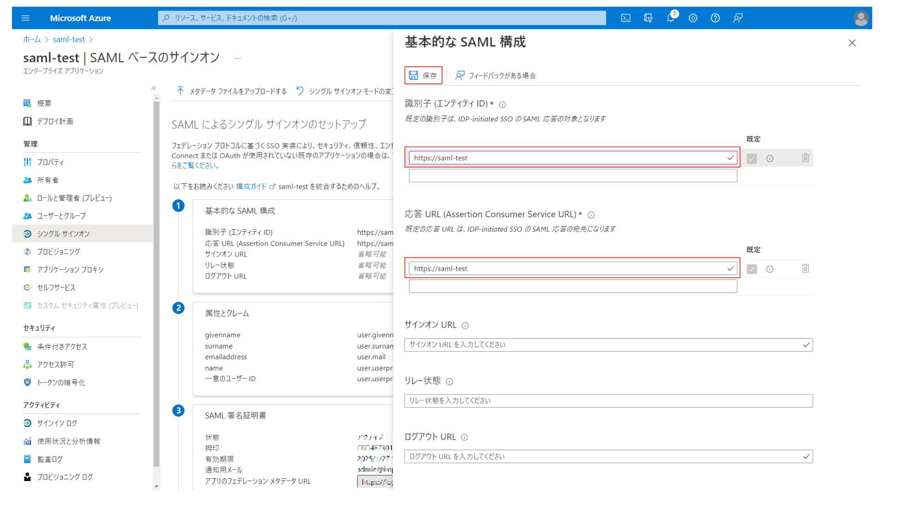Open the 構成ガイド link
This screenshot has width=898, height=511.
256,186
